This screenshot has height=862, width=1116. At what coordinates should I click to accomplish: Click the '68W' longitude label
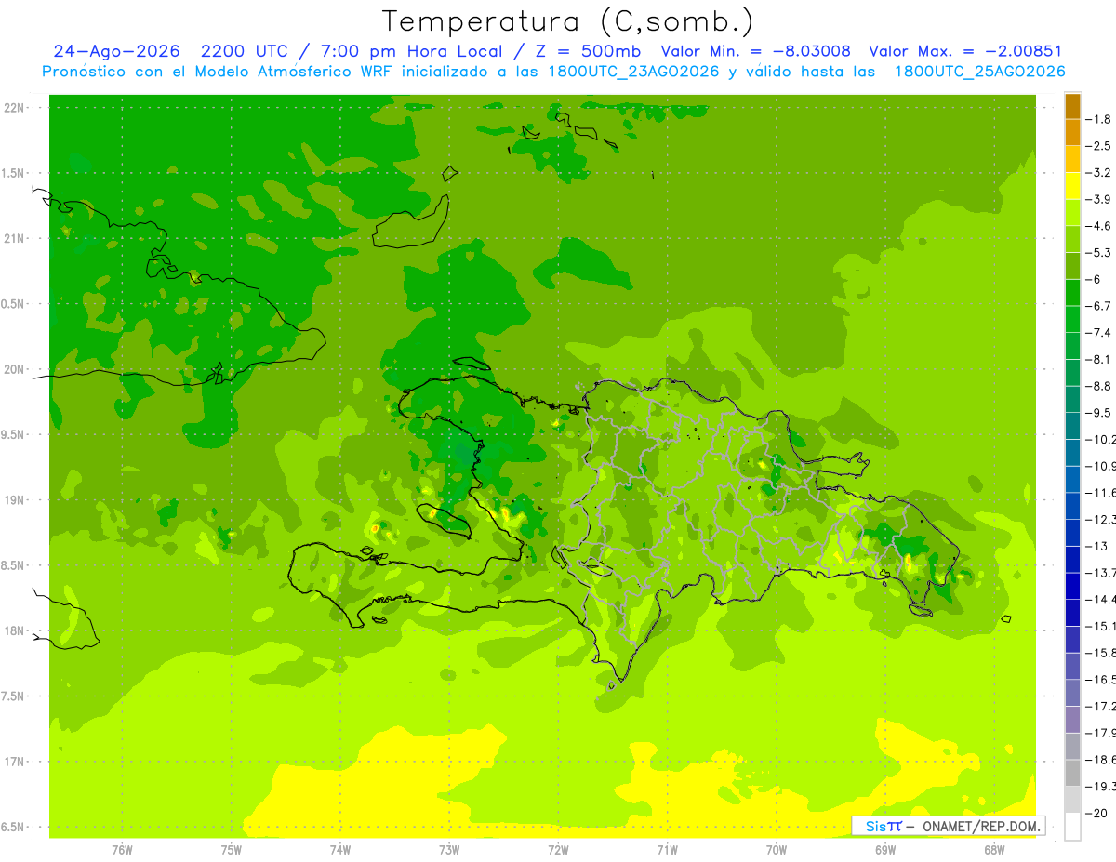pos(994,850)
